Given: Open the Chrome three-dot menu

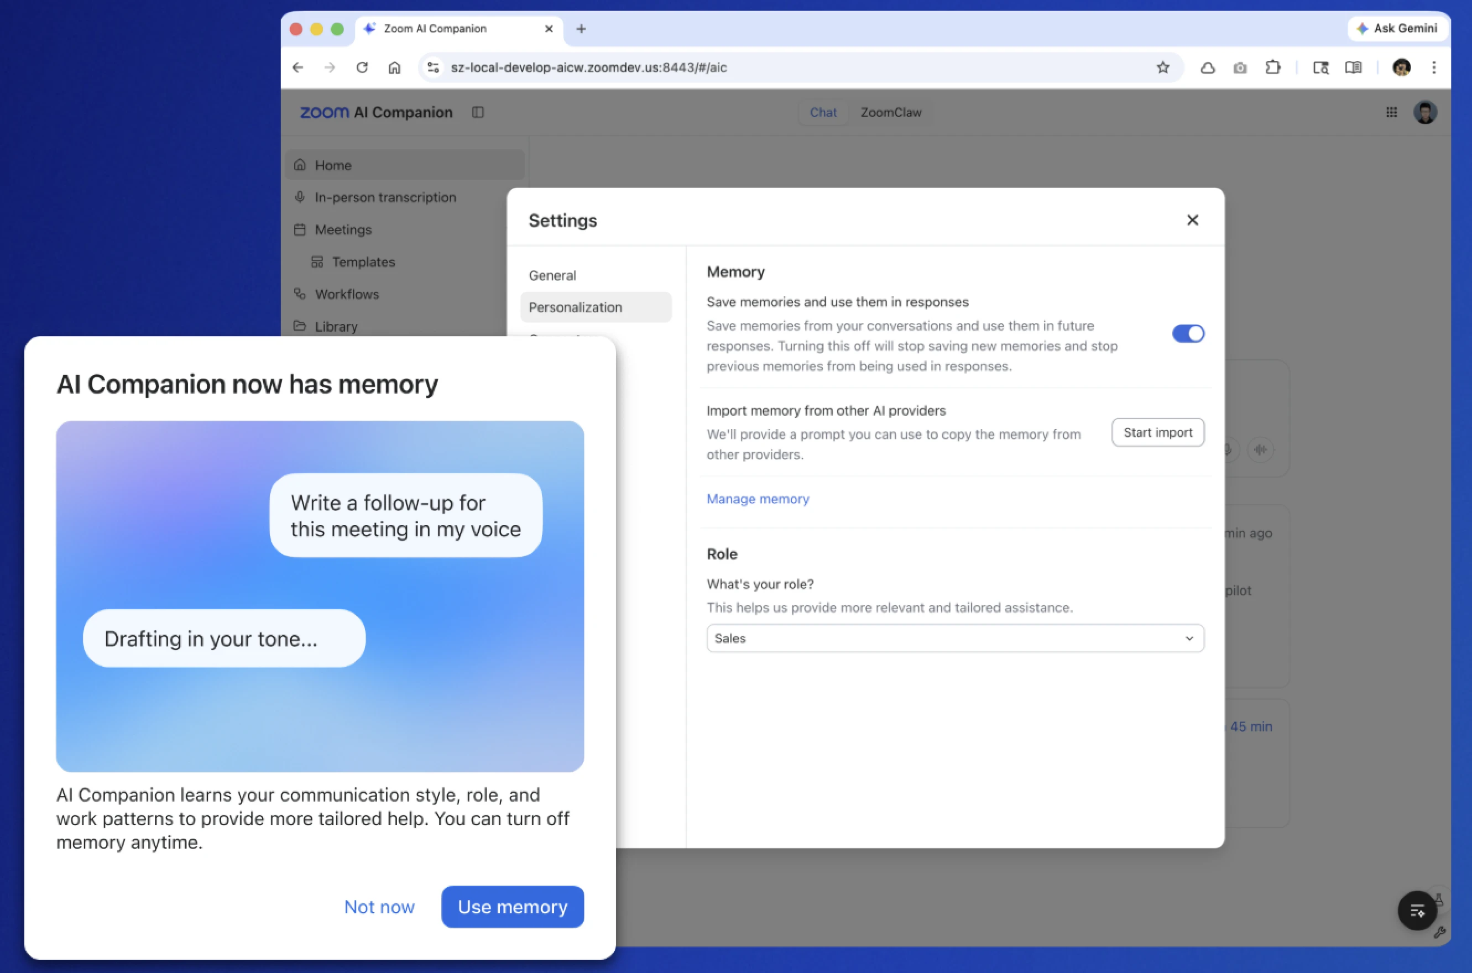Looking at the screenshot, I should coord(1434,67).
